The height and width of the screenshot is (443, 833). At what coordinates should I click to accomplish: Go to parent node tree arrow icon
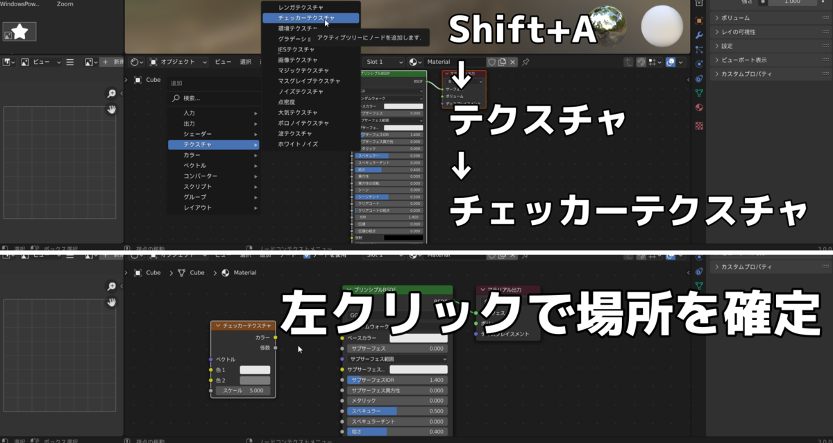click(628, 62)
